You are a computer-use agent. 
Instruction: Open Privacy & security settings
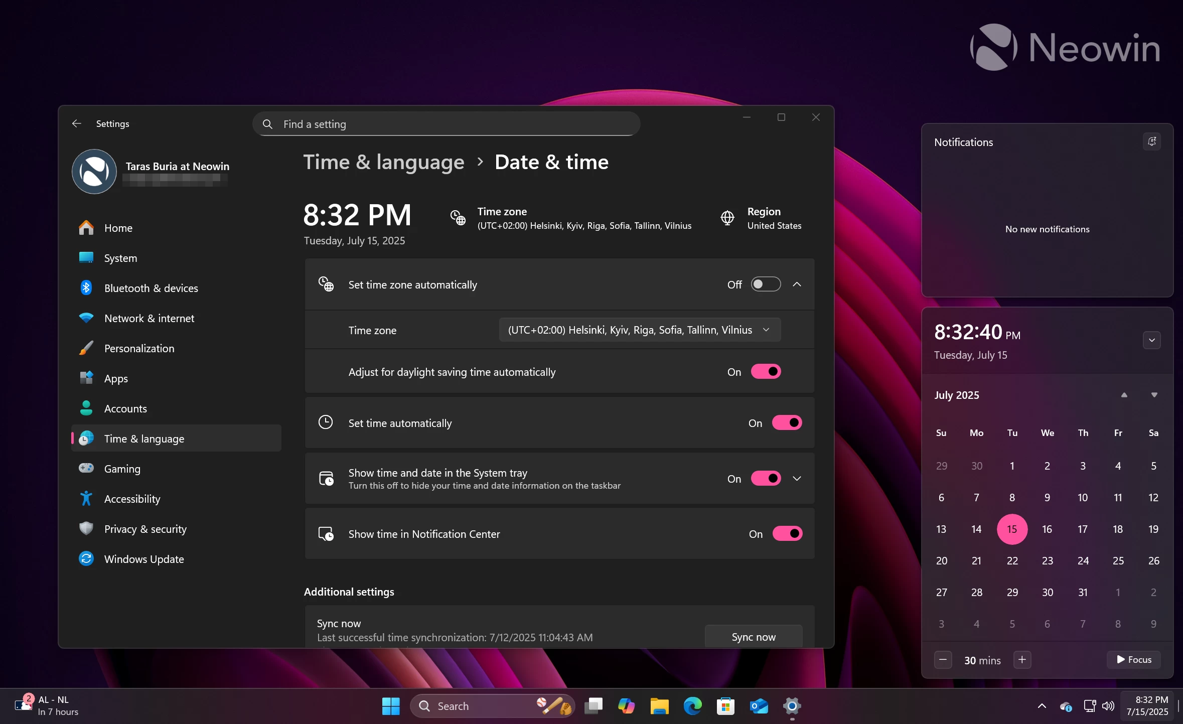[x=176, y=529]
